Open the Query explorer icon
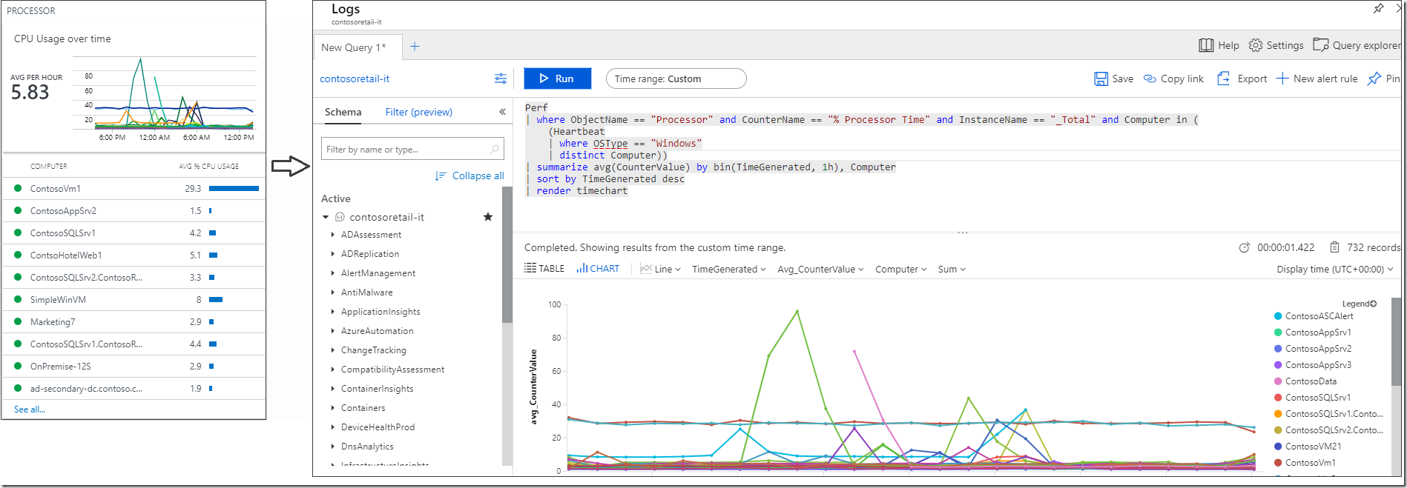This screenshot has width=1407, height=488. click(1320, 45)
